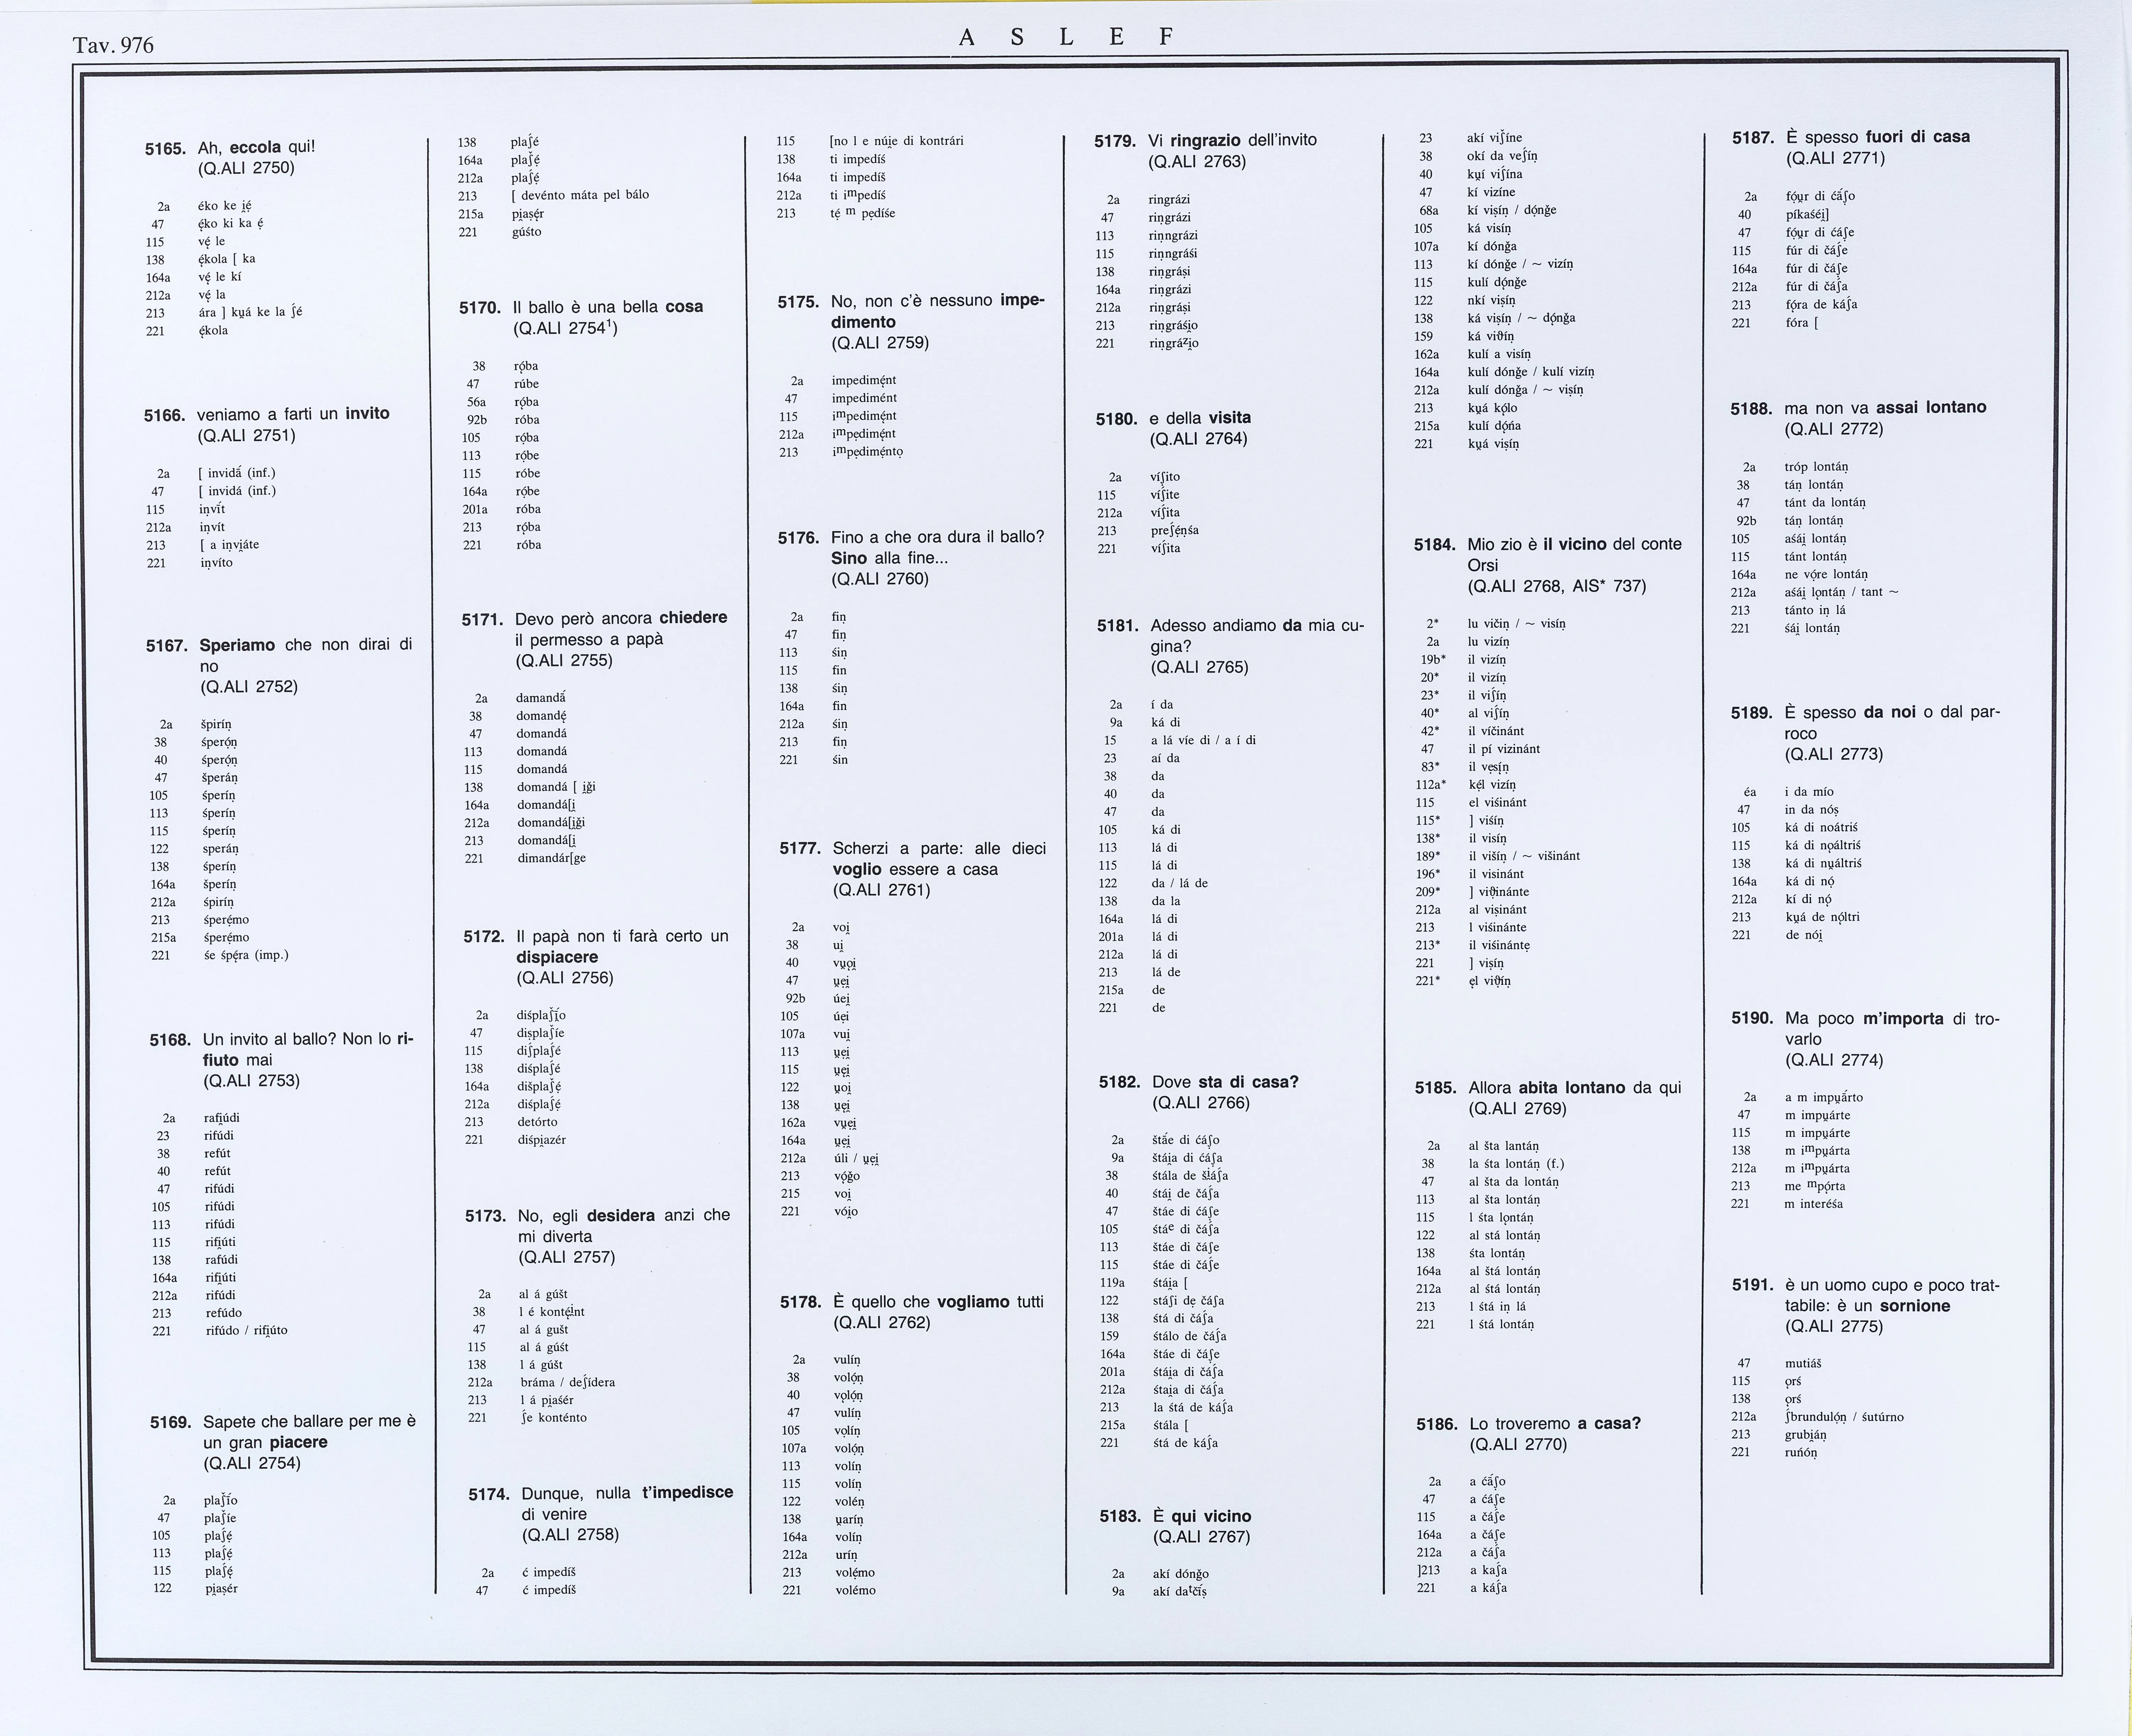Click the 'Tav. 976' page label
Viewport: 2132px width, 1736px height.
coord(113,45)
